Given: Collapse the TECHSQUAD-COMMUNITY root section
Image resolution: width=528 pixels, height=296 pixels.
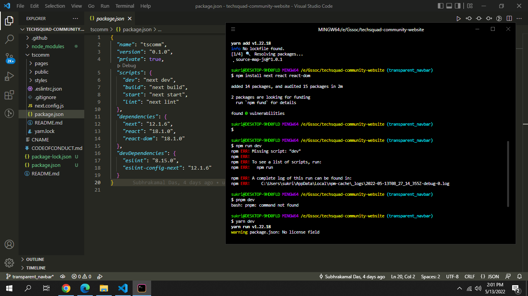Looking at the screenshot, I should click(51, 29).
